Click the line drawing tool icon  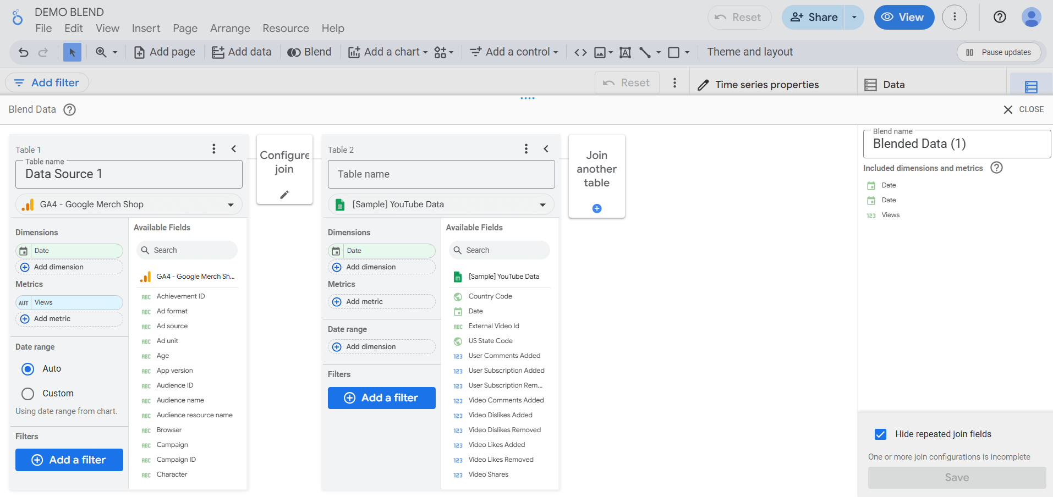645,52
